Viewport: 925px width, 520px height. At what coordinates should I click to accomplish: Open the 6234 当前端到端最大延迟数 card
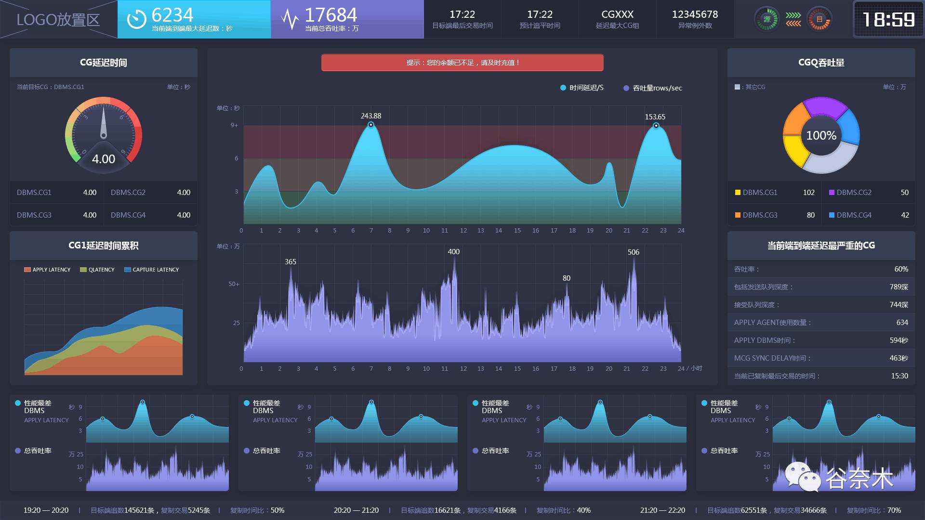(x=194, y=19)
